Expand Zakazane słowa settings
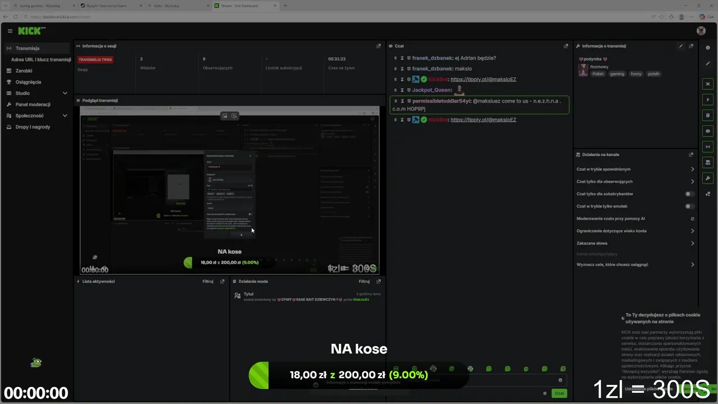This screenshot has width=718, height=404. [x=636, y=243]
